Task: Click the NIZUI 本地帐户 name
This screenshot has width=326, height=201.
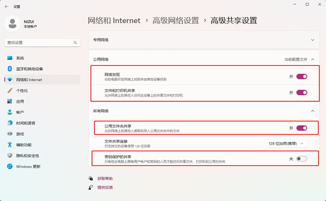Action: click(30, 24)
